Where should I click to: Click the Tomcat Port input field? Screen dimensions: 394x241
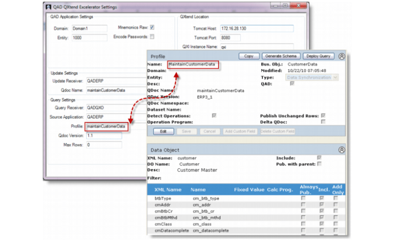click(230, 38)
